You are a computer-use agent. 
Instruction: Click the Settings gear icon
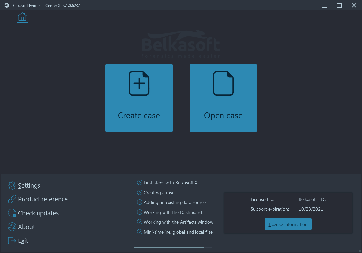[12, 185]
